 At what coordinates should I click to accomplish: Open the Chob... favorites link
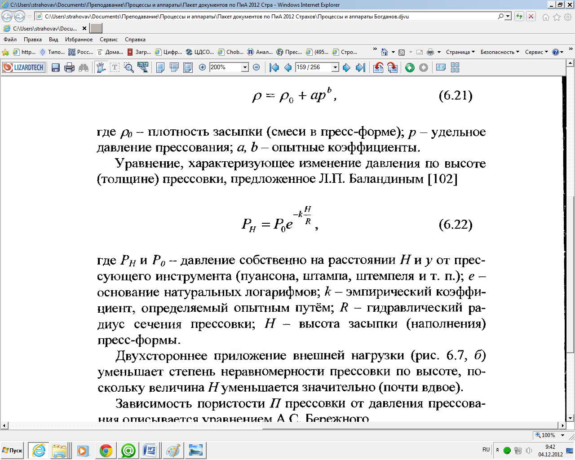pos(230,52)
